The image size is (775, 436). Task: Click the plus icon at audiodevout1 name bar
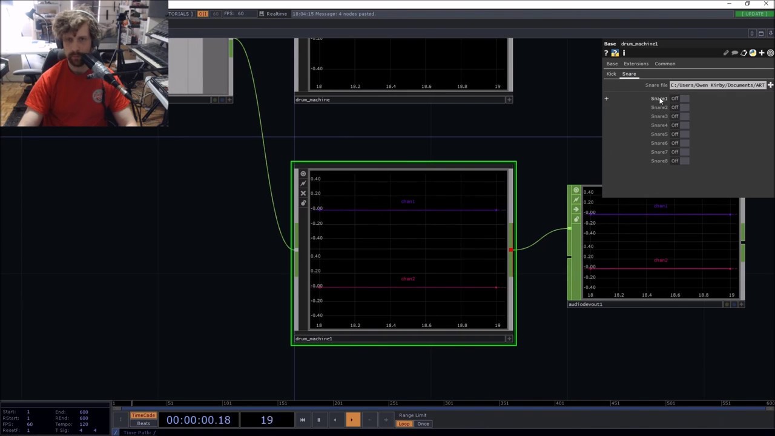tap(741, 304)
